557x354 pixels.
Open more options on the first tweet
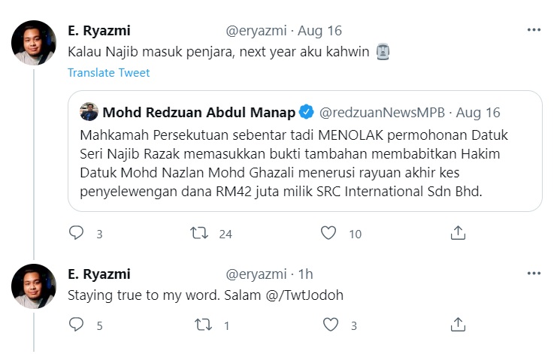pyautogui.click(x=534, y=30)
